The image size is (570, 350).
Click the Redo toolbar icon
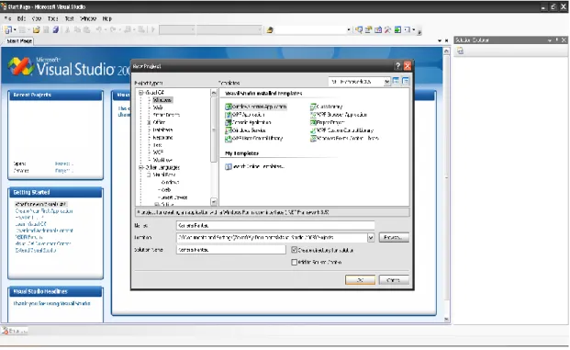tap(113, 29)
